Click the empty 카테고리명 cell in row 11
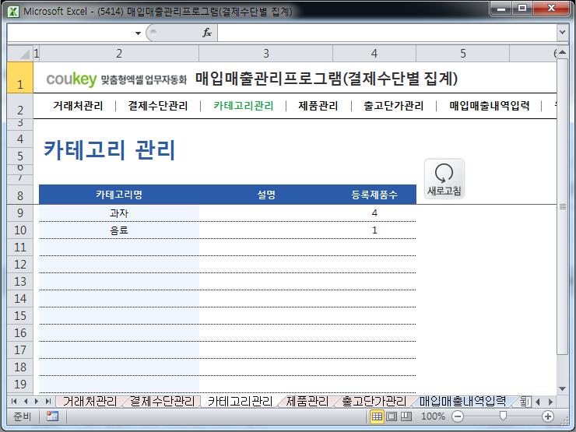This screenshot has width=576, height=432. coord(119,248)
